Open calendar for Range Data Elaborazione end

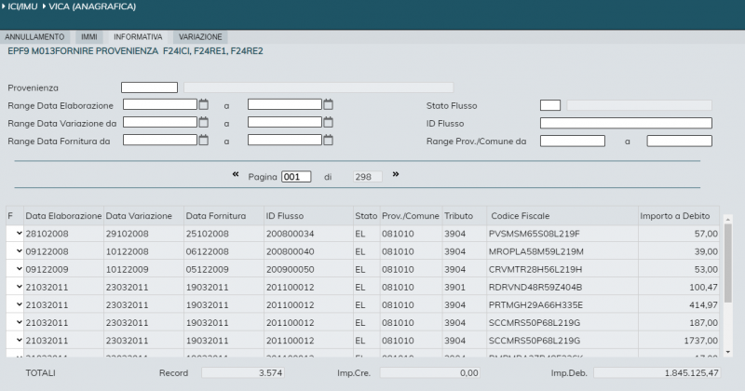[328, 105]
